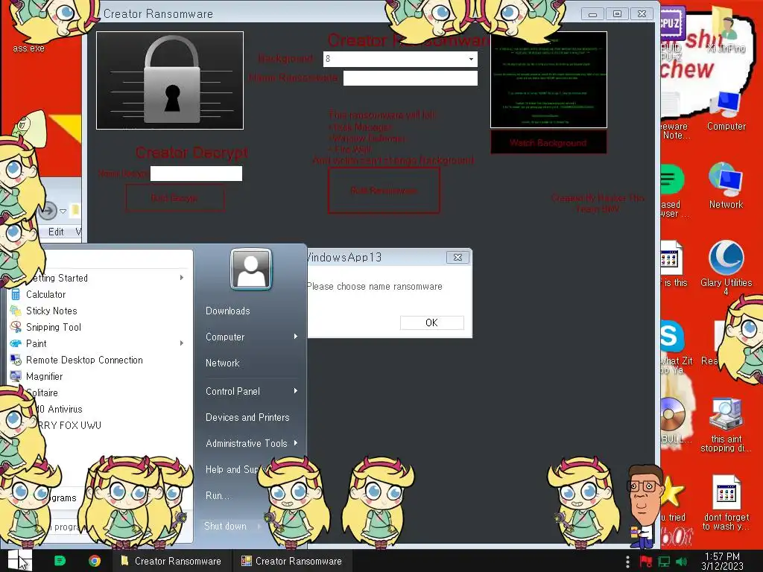The height and width of the screenshot is (572, 763).
Task: Open the explorer history dropdown arrow
Action: (63, 211)
